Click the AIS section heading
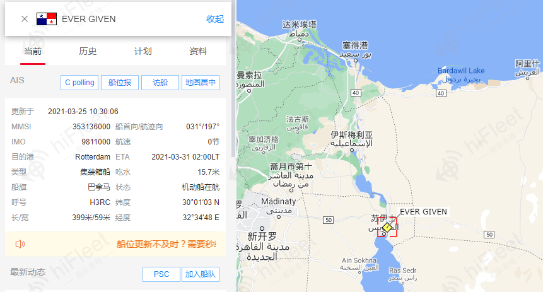The height and width of the screenshot is (292, 543). pos(17,80)
